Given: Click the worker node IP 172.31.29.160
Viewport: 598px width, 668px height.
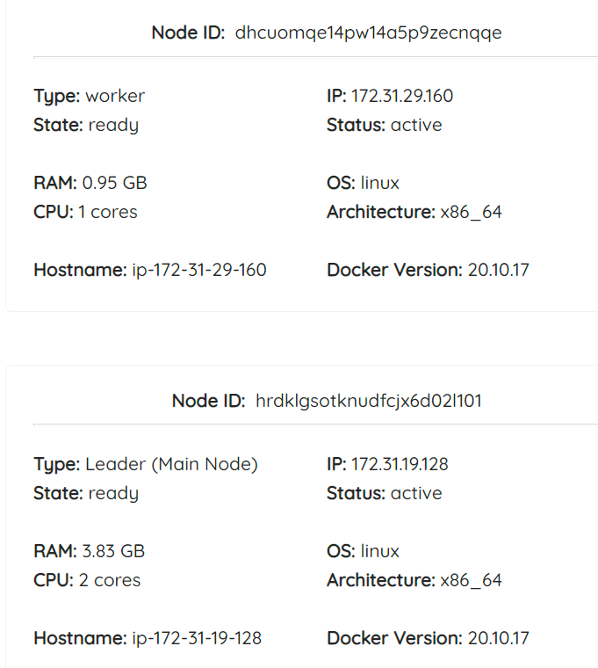Looking at the screenshot, I should [402, 96].
